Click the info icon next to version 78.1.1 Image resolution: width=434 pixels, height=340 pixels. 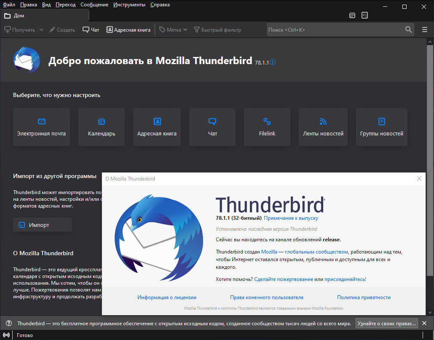[273, 62]
